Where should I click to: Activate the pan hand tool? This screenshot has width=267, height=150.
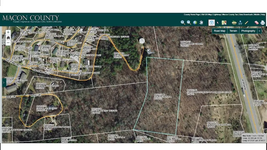201,23
